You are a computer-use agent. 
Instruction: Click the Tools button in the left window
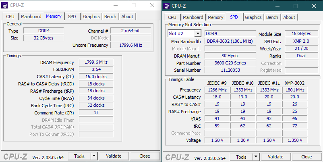79,156
